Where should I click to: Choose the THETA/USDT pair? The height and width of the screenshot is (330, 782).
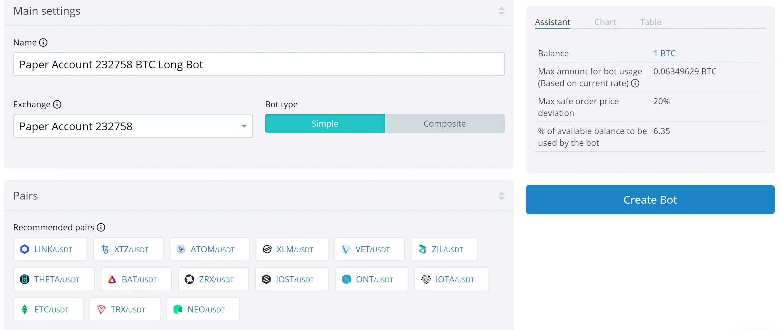(54, 279)
